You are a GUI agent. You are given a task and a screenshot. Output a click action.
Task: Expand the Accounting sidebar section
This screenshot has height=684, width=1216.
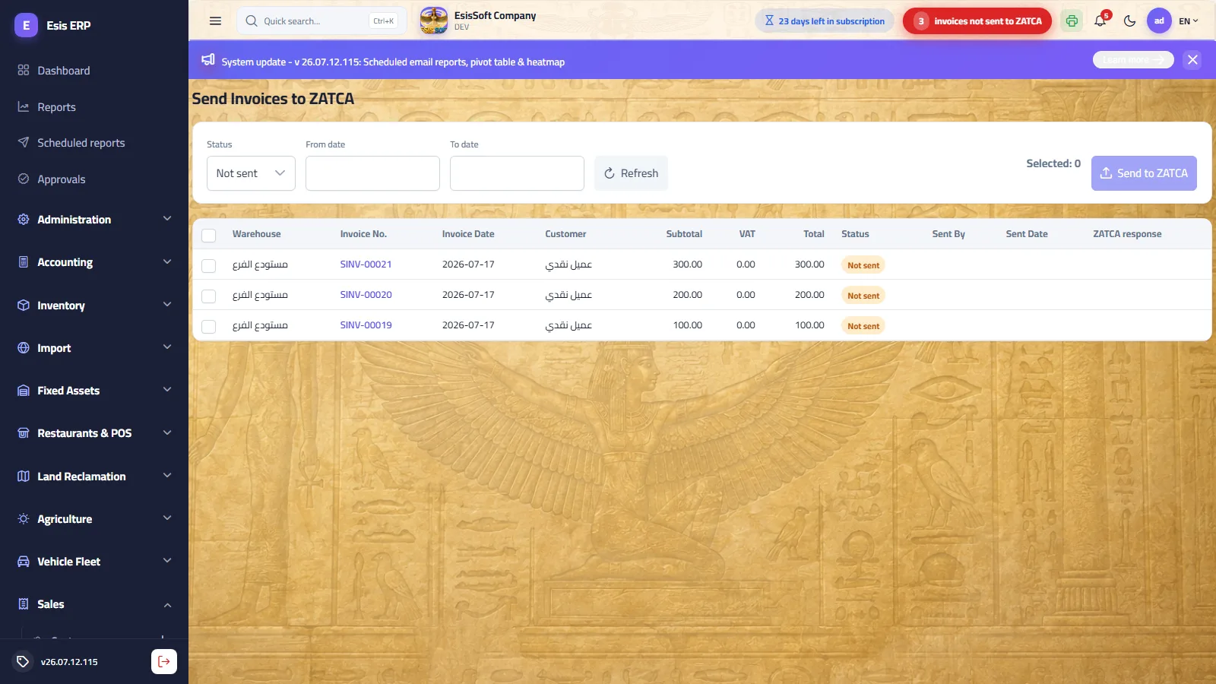[x=94, y=262]
